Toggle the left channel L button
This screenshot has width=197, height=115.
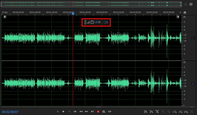click(x=193, y=38)
